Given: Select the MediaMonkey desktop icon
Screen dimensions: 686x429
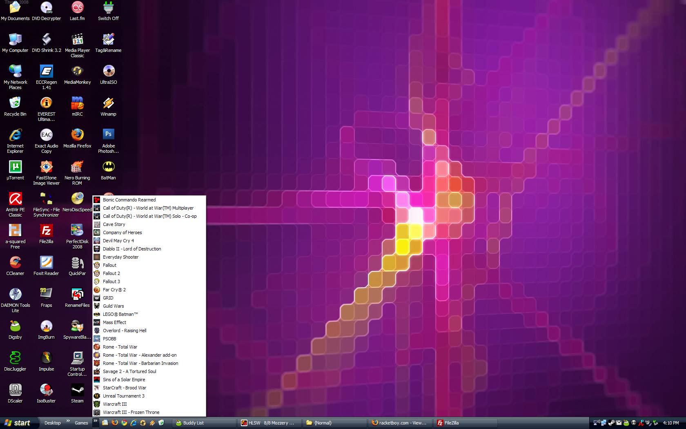Looking at the screenshot, I should [x=77, y=74].
